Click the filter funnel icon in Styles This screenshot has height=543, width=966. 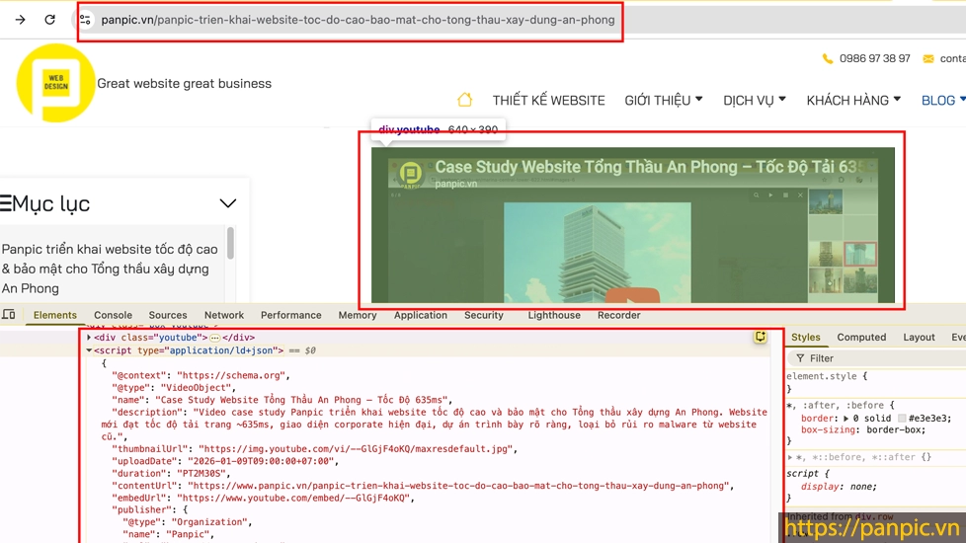tap(800, 358)
